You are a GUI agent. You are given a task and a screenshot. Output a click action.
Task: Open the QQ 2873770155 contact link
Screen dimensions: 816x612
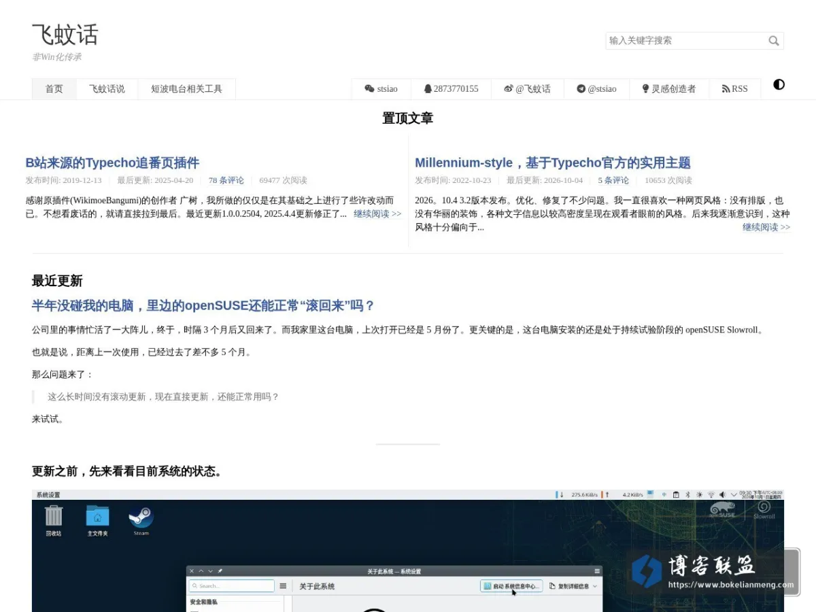pos(451,89)
